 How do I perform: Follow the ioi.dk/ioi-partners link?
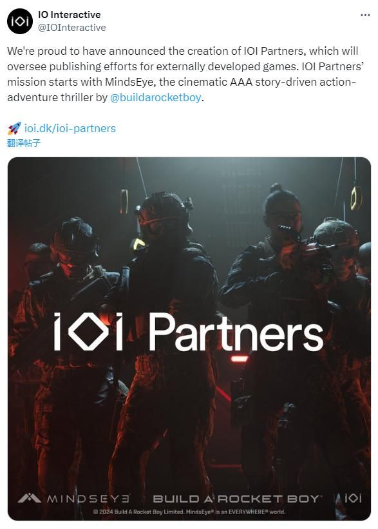click(70, 128)
